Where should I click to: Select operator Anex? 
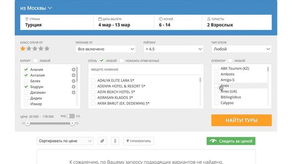216,86
